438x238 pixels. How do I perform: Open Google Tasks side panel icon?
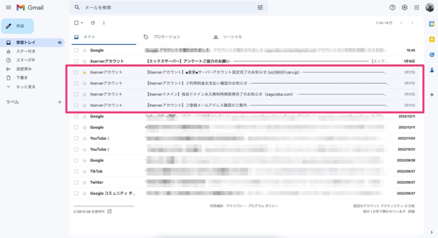pyautogui.click(x=432, y=55)
